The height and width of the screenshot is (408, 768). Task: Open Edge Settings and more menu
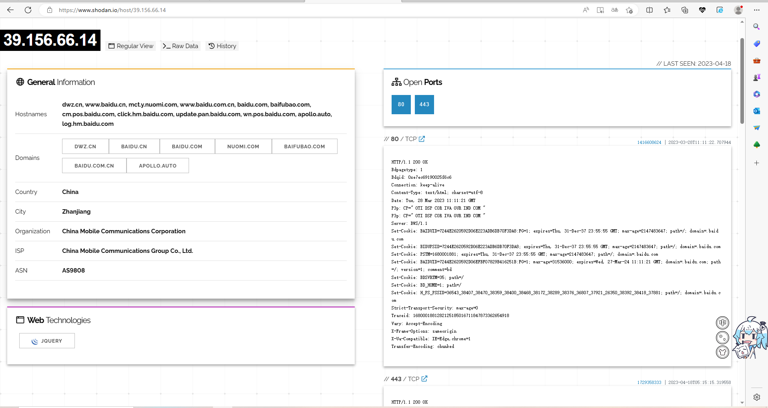coord(756,10)
